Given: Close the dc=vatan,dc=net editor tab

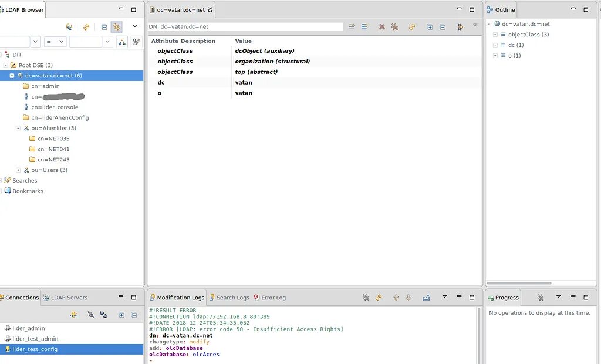Looking at the screenshot, I should [210, 10].
